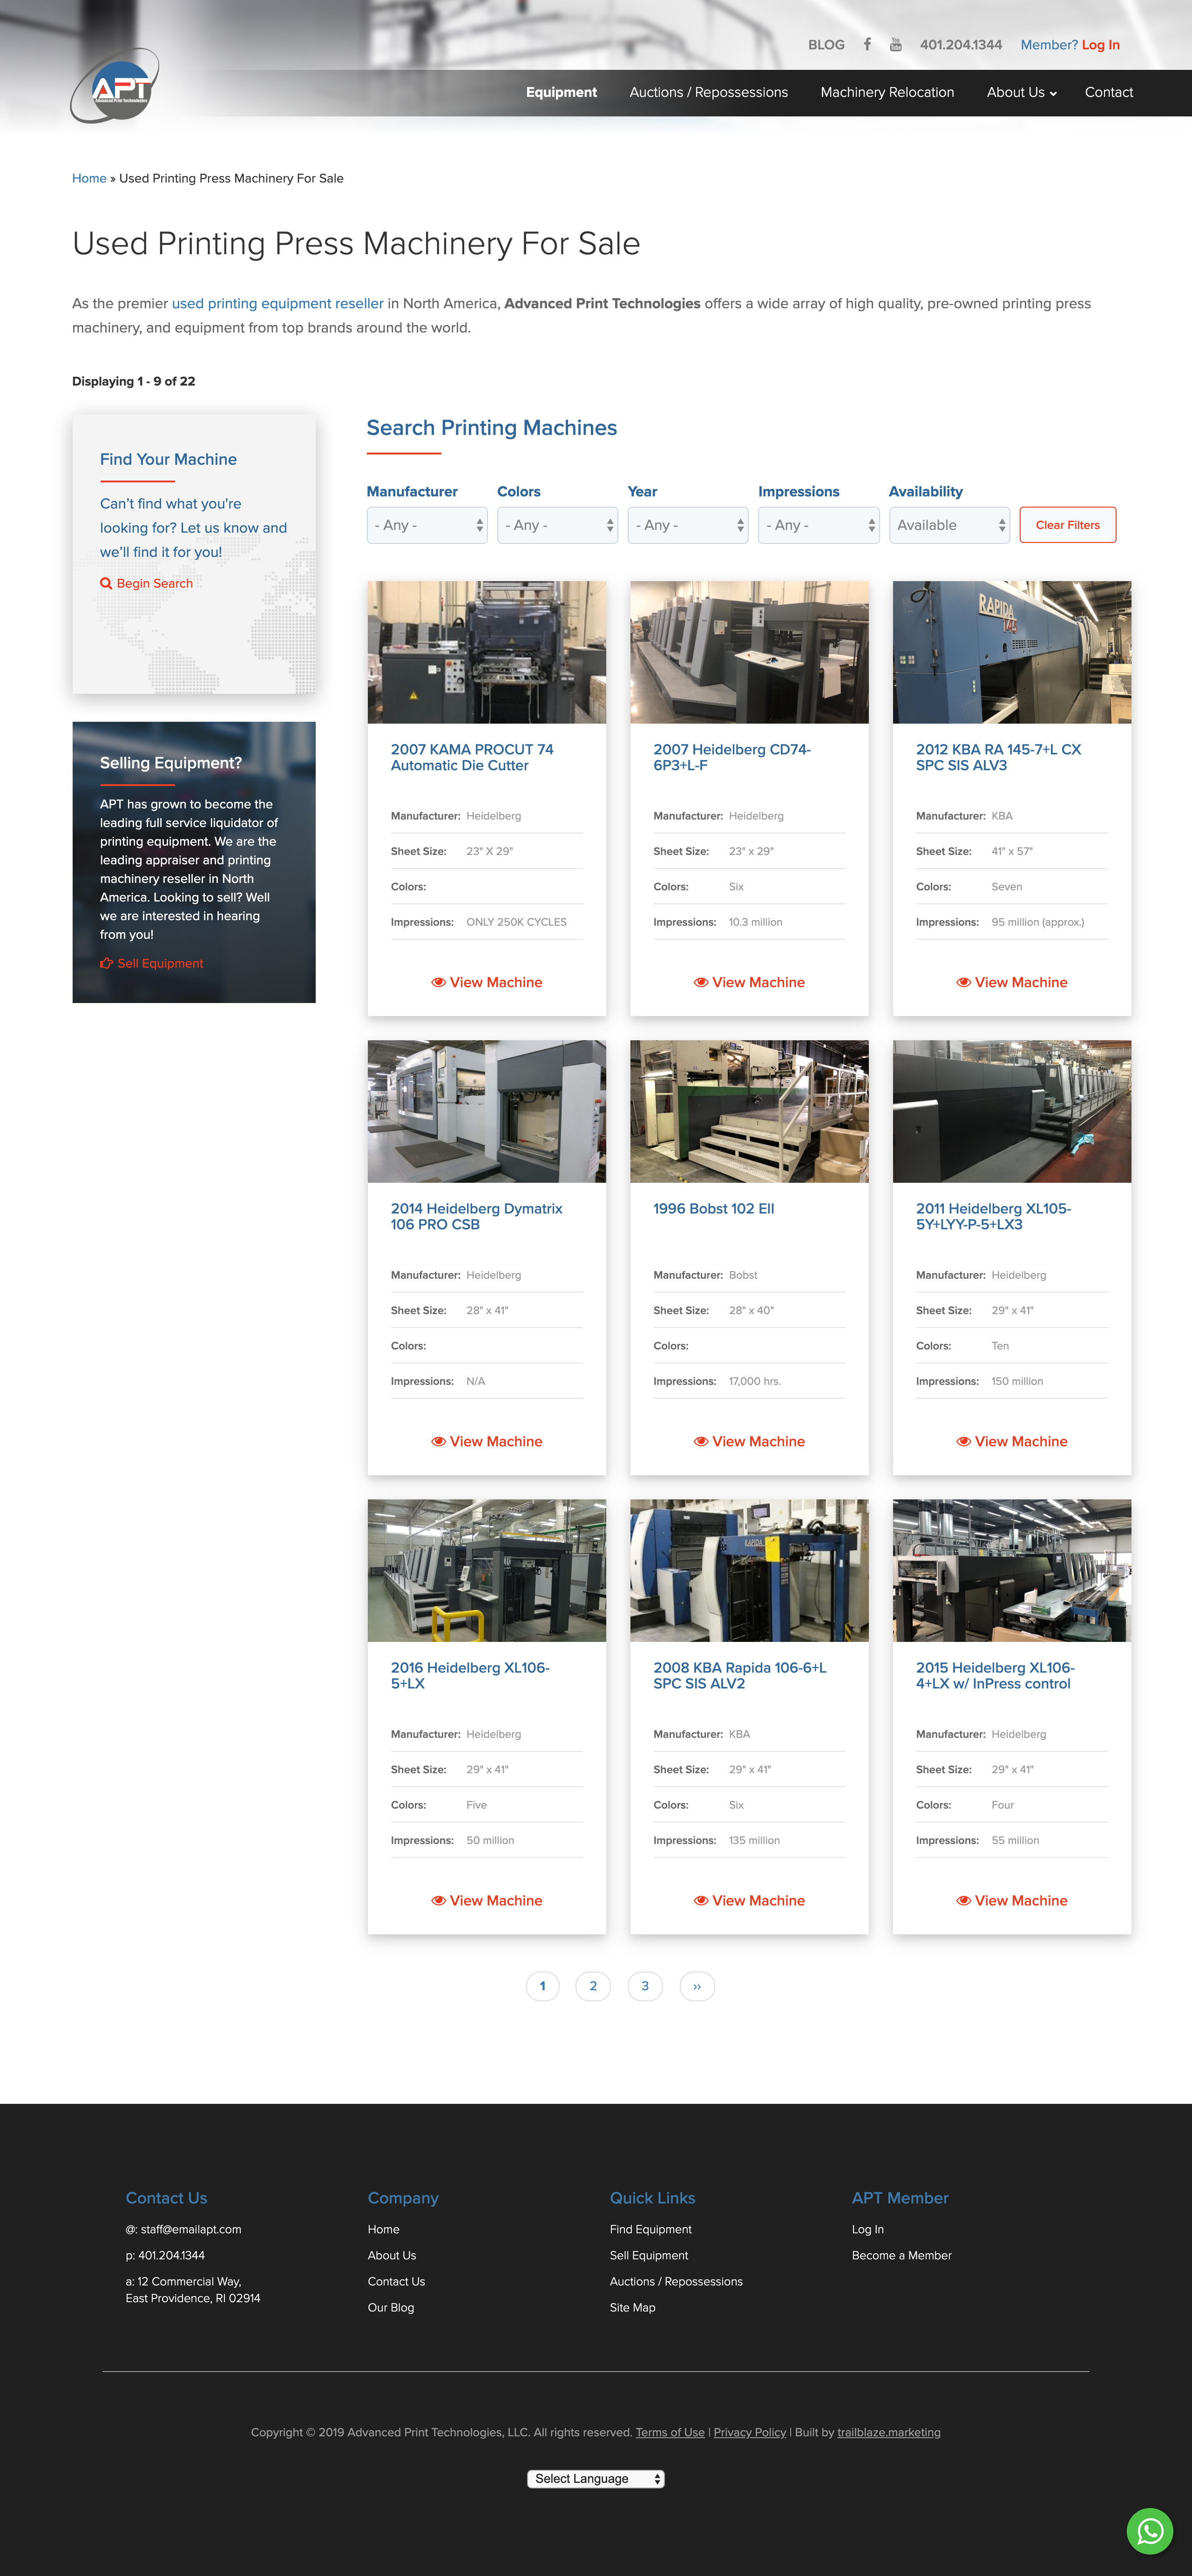1192x2576 pixels.
Task: Open Equipment nav menu item
Action: tap(561, 92)
